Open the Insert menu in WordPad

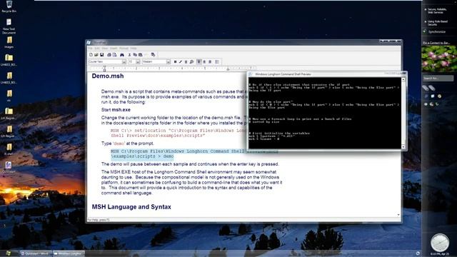[114, 49]
